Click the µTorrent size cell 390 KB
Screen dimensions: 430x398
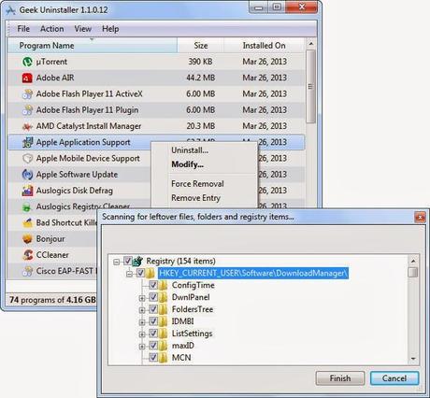(200, 62)
